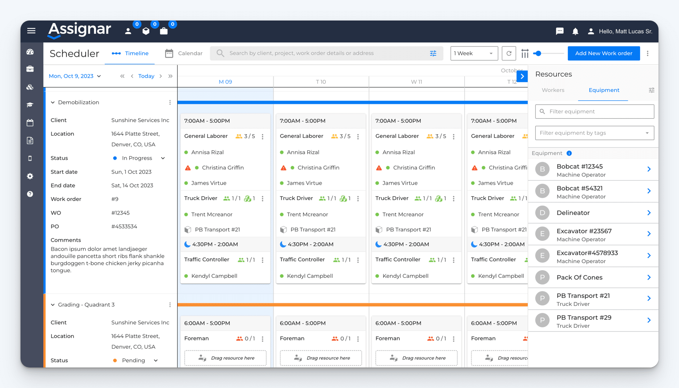Click the chat messages icon in the header
The width and height of the screenshot is (679, 388).
[x=559, y=31]
